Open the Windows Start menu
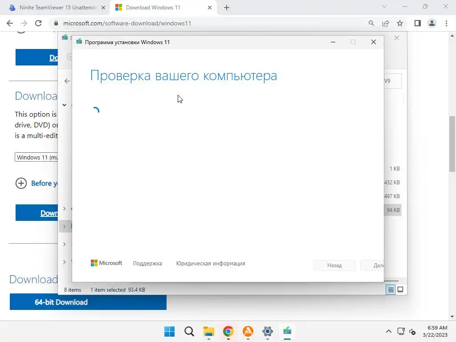 (x=170, y=331)
